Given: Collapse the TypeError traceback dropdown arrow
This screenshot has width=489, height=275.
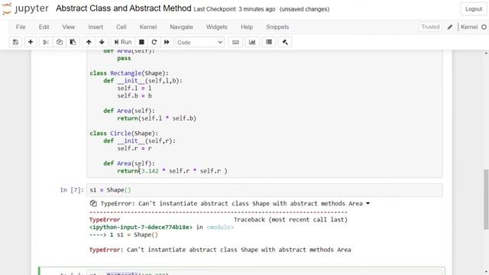Looking at the screenshot, I should 368,203.
